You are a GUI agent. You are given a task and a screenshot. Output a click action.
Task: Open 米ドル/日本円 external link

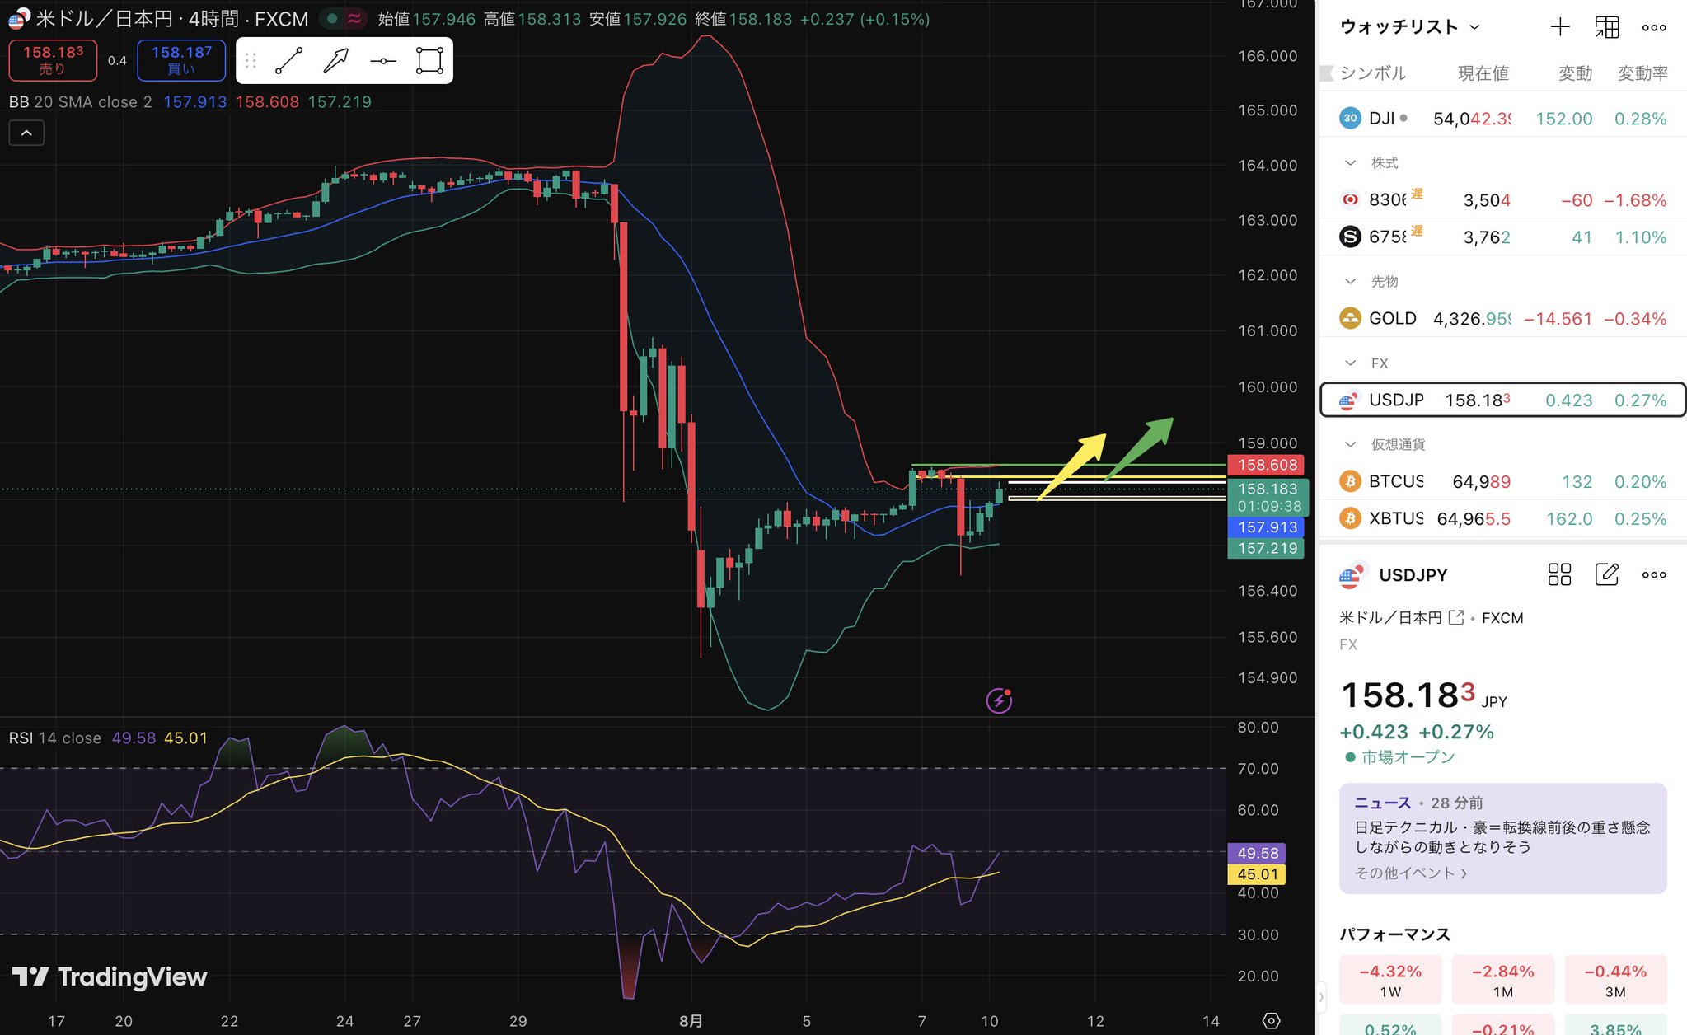tap(1456, 617)
